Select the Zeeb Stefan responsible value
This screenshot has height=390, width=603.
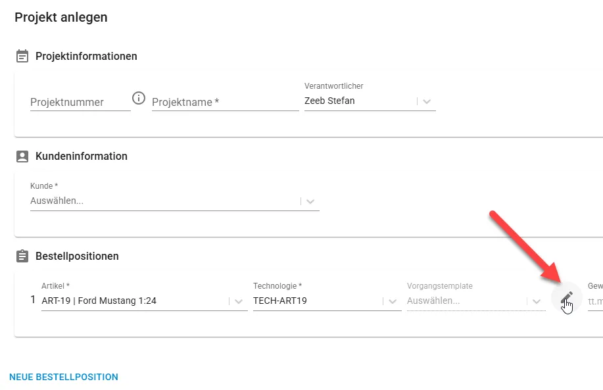(x=329, y=101)
